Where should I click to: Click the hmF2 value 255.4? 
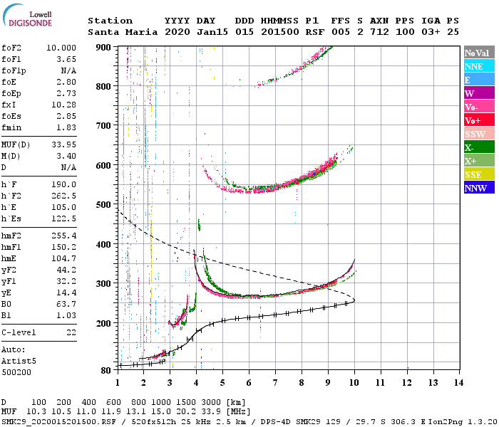pos(63,236)
